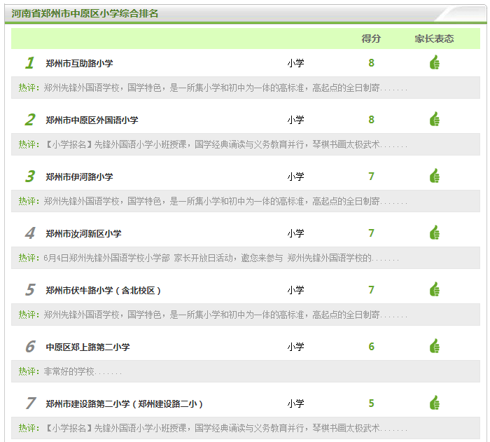Click 小学 type label for 郑州市建设路第二小学

coord(295,403)
